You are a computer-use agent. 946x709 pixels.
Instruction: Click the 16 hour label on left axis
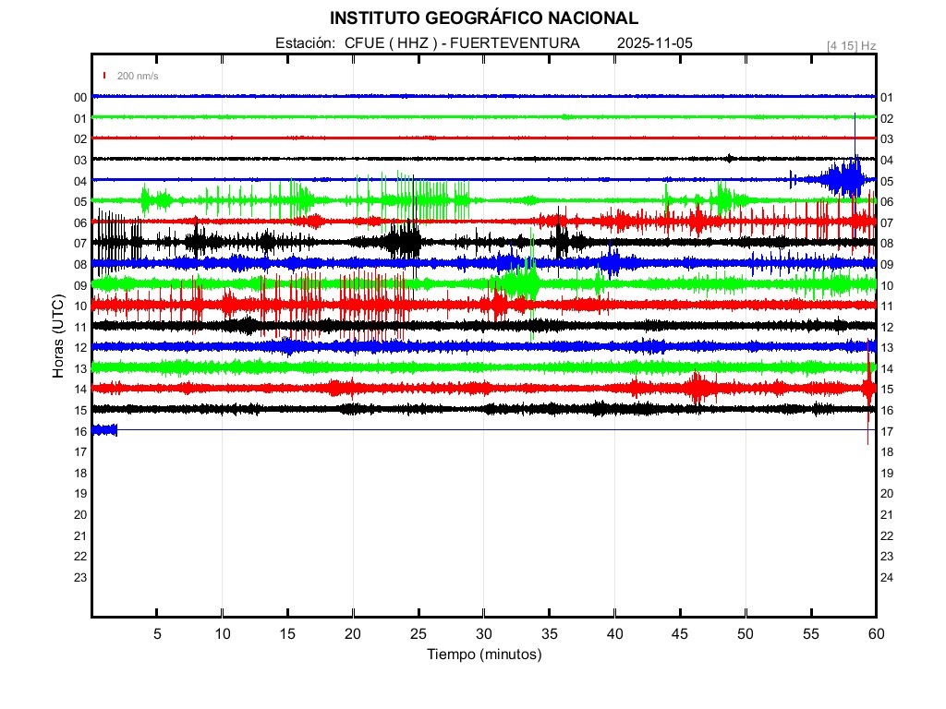80,431
